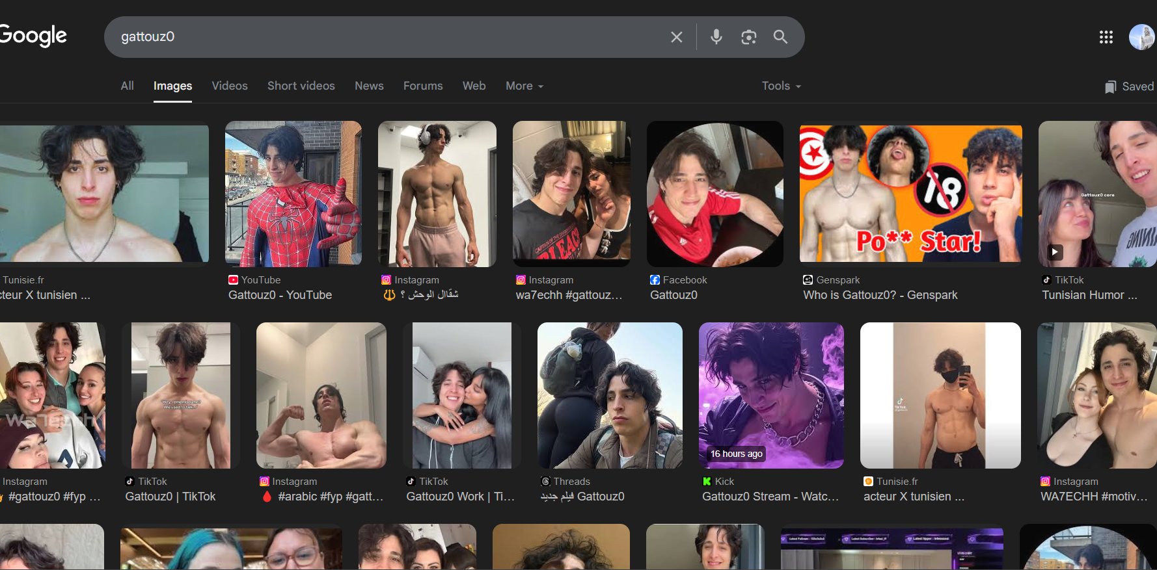Open the Forums tab
1157x570 pixels.
423,86
